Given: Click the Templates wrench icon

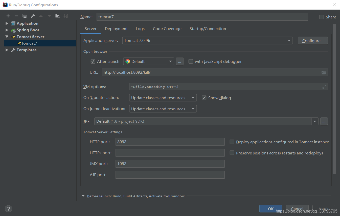Looking at the screenshot, I should click(13, 50).
